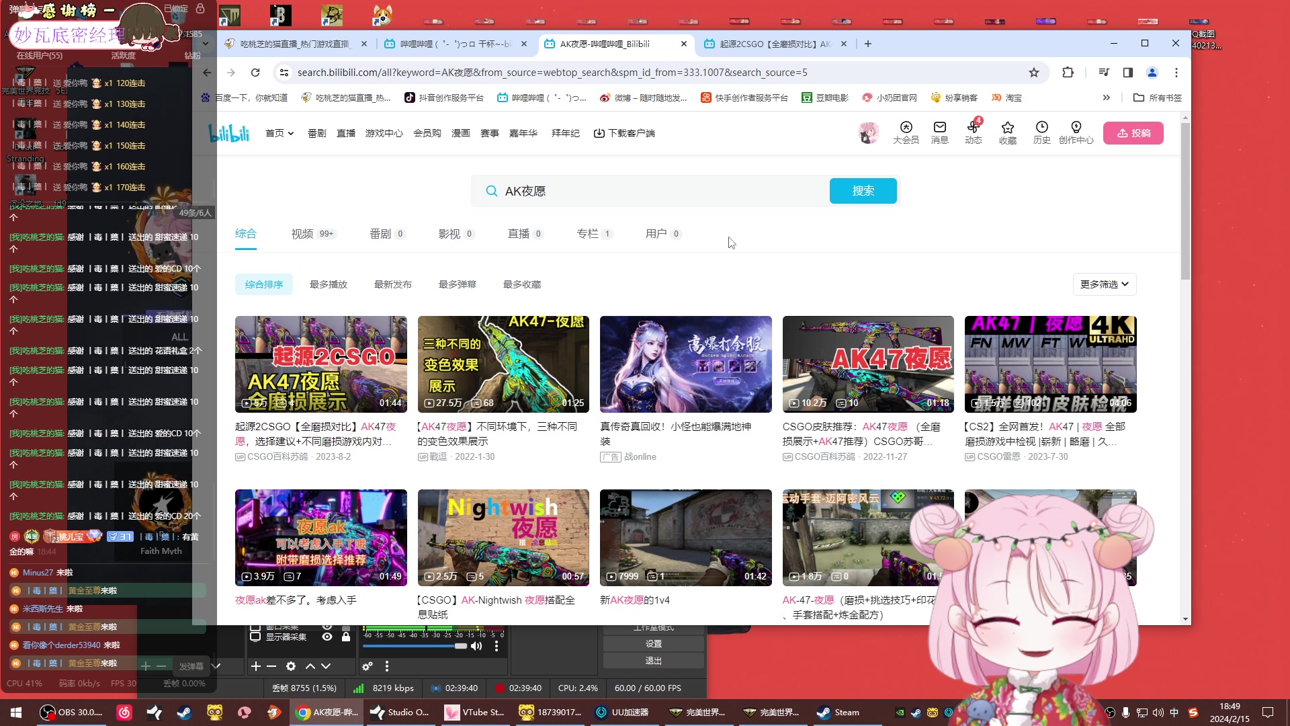Select 最多收藏 sort option
This screenshot has height=726, width=1290.
click(x=522, y=284)
